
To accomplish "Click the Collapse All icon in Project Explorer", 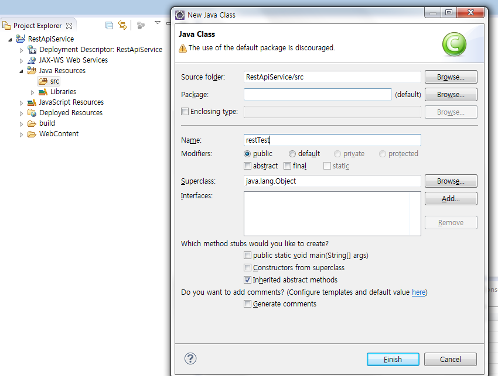I will 109,25.
